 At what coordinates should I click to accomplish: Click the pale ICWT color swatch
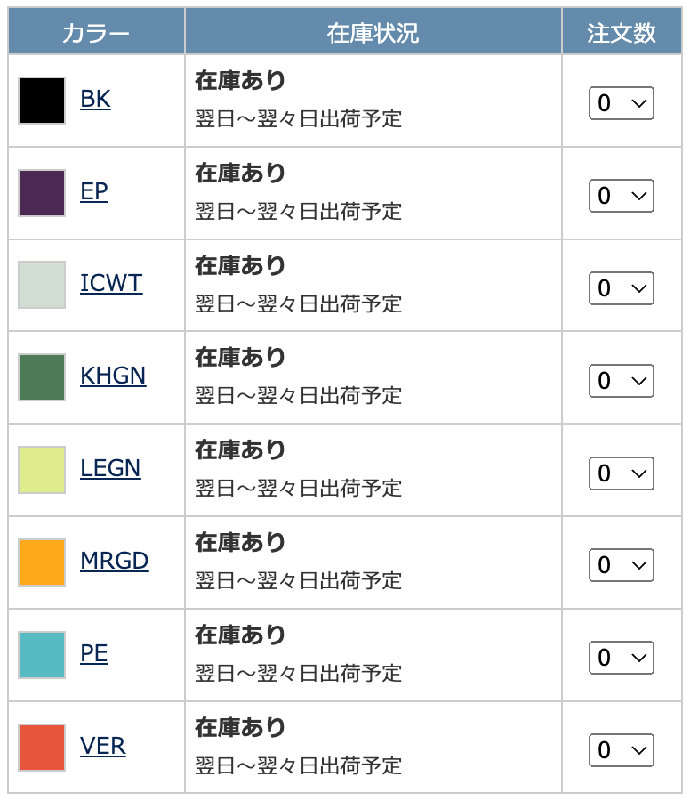coord(42,285)
